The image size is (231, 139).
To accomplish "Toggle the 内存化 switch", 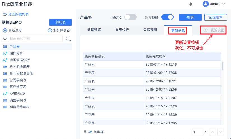I will 130,17.
